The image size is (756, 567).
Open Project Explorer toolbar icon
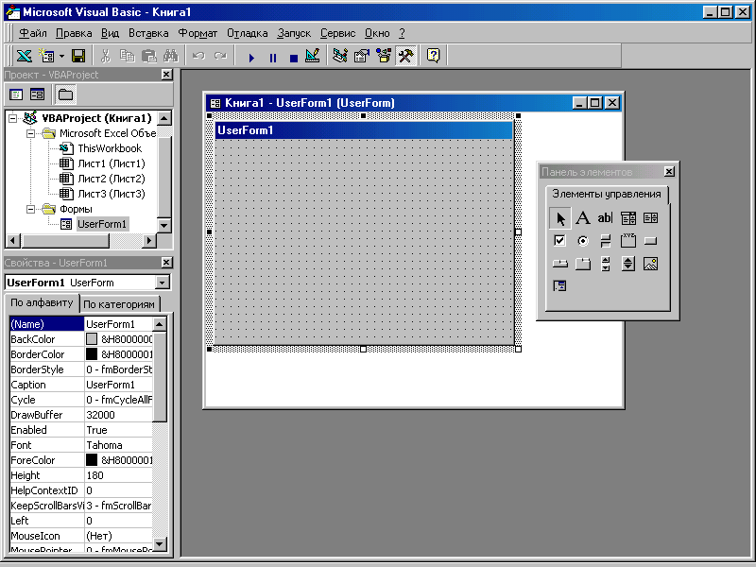click(x=340, y=56)
